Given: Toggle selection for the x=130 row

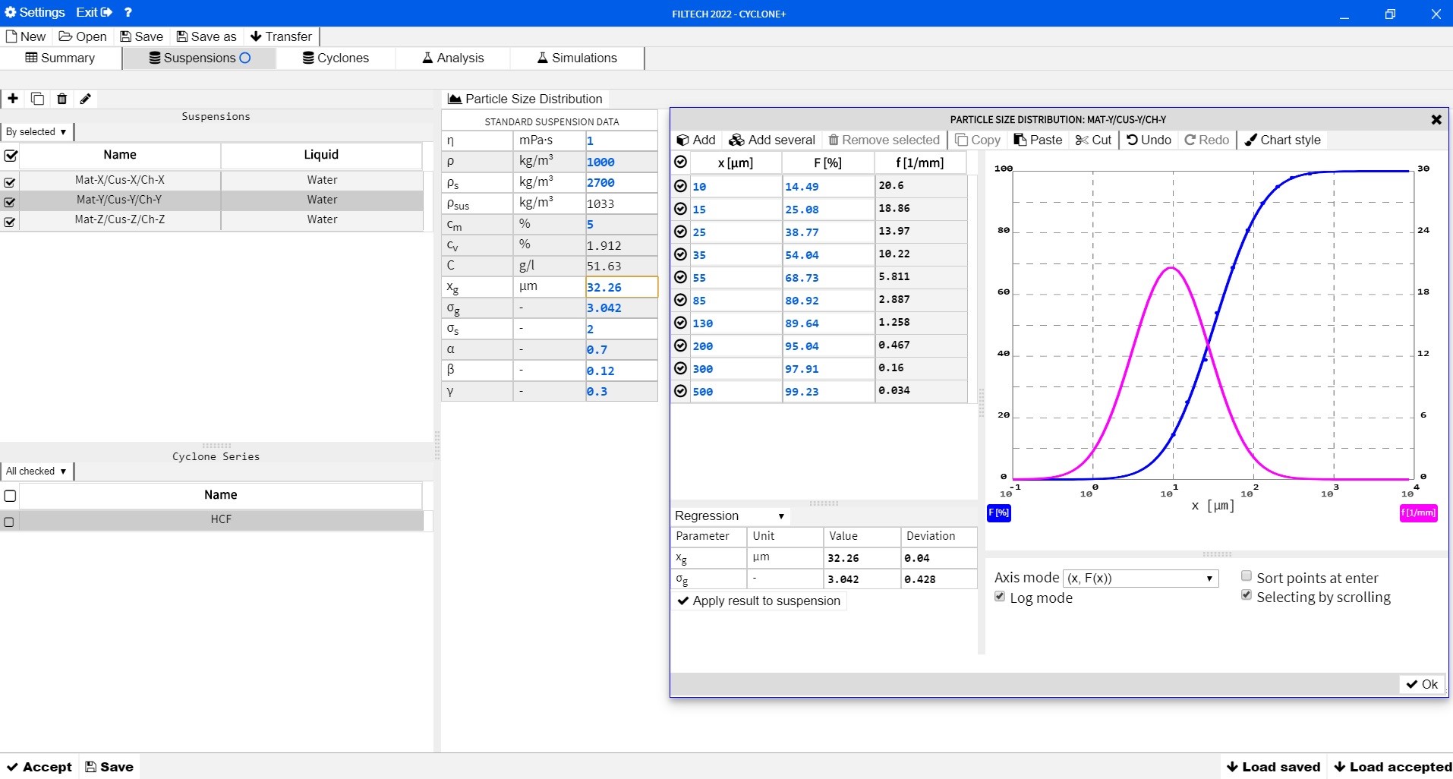Looking at the screenshot, I should tap(680, 323).
